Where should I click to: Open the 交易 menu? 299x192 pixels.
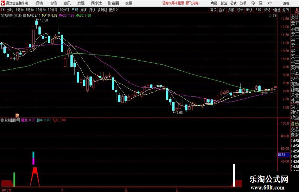point(129,3)
